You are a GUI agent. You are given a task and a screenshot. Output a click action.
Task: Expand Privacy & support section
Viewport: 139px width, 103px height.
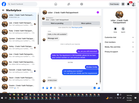pyautogui.click(x=119, y=52)
